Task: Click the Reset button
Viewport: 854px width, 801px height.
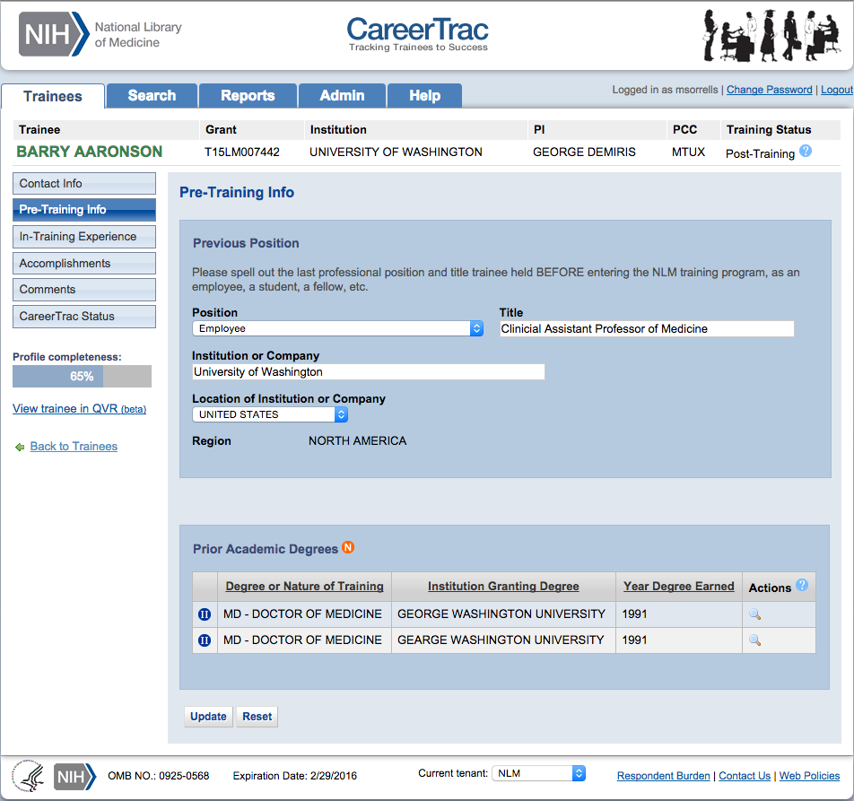Action: pos(257,717)
